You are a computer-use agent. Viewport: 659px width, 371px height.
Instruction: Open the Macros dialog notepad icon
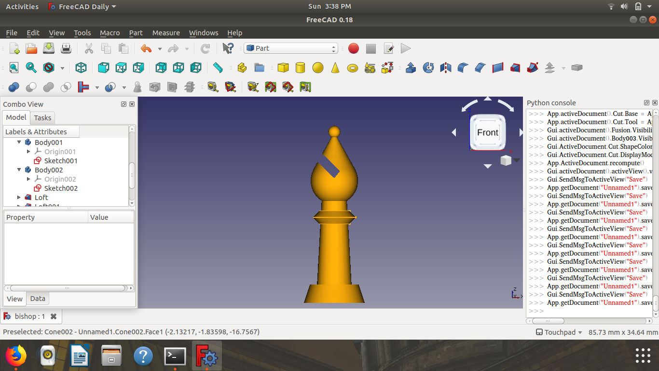click(388, 48)
